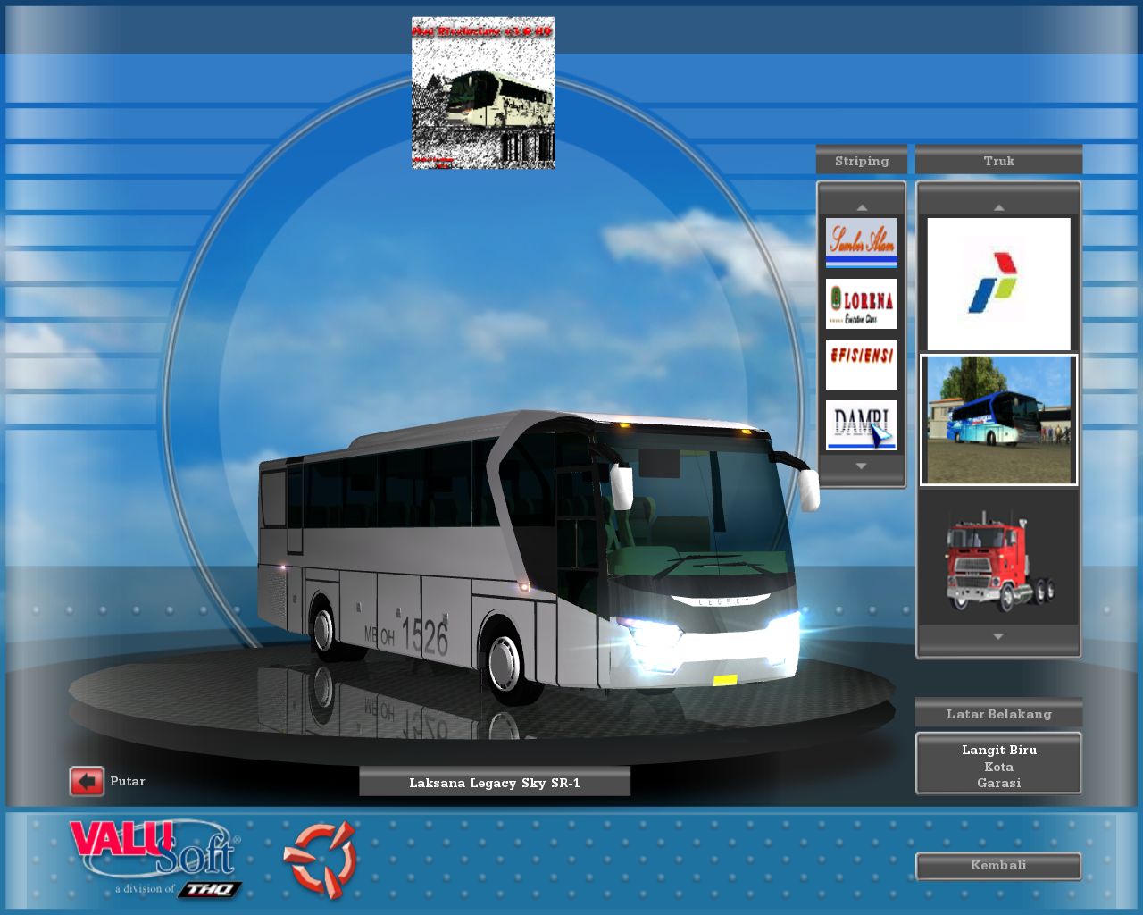This screenshot has width=1143, height=915.
Task: Pick the red semi truck thumbnail
Action: pyautogui.click(x=998, y=558)
